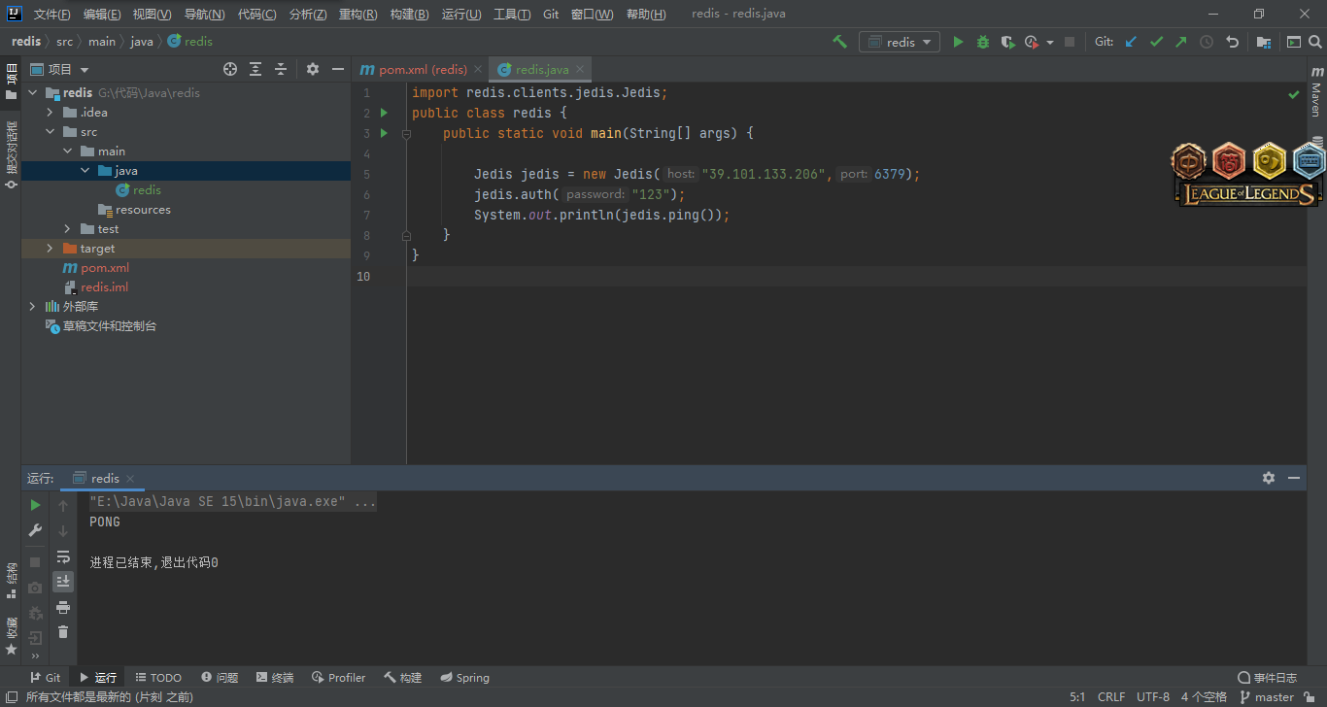Viewport: 1327px width, 707px height.
Task: Commit changes using the Git checkmark icon
Action: pyautogui.click(x=1156, y=42)
